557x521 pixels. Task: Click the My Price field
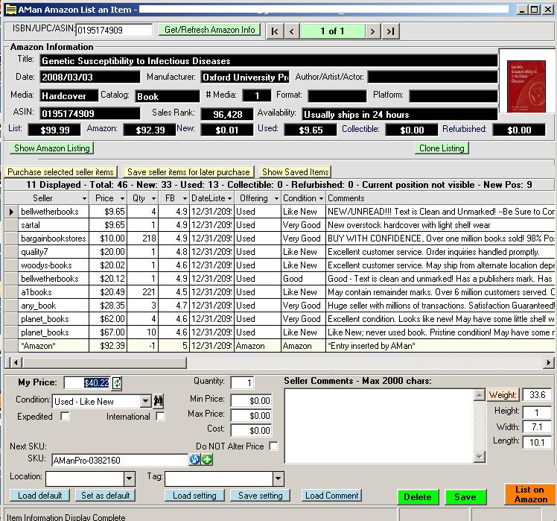(87, 383)
